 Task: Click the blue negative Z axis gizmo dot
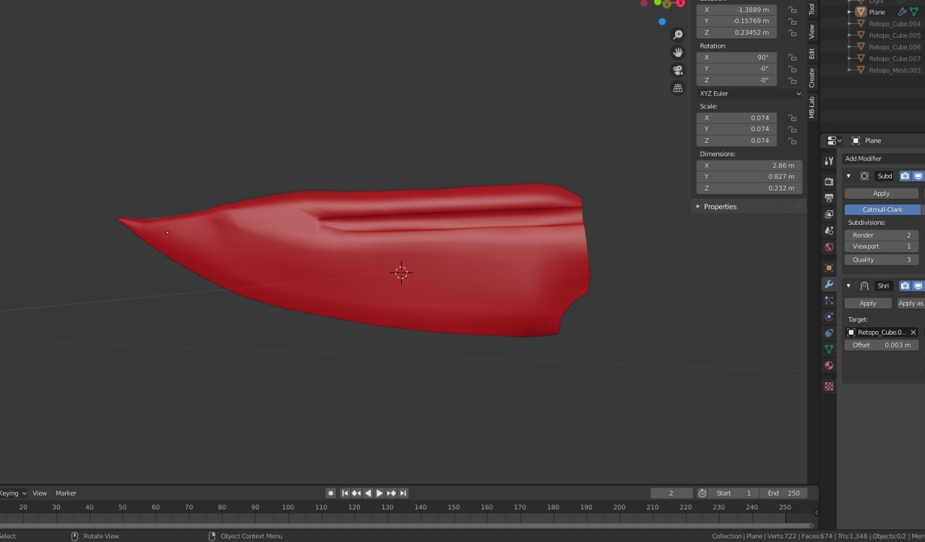pyautogui.click(x=662, y=22)
